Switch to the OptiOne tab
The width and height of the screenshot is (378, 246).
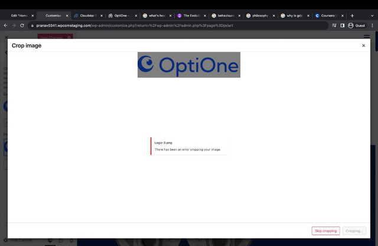click(122, 16)
